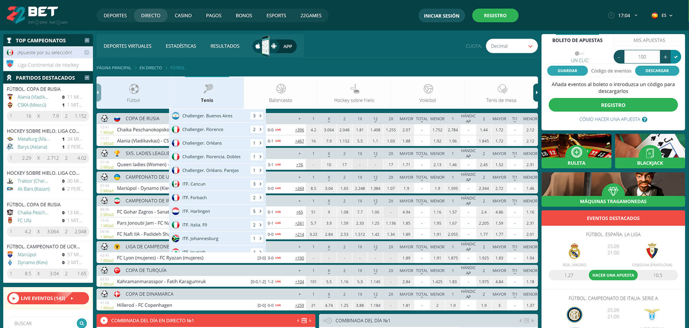Click the Código de eventos field

pyautogui.click(x=611, y=71)
